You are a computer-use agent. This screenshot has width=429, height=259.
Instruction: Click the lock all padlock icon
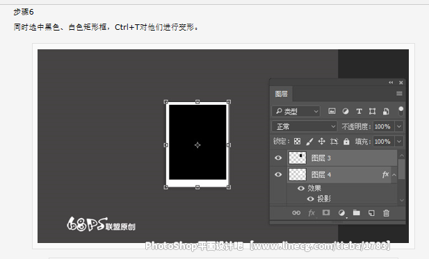346,141
